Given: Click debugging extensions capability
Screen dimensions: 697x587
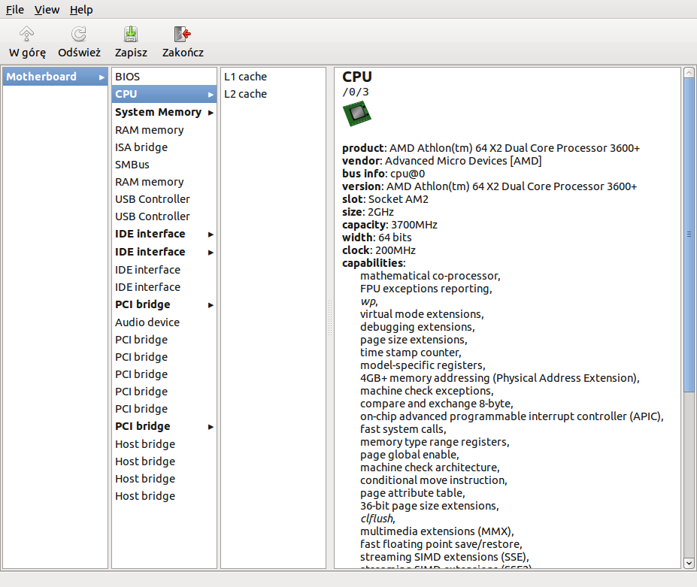Looking at the screenshot, I should (417, 327).
